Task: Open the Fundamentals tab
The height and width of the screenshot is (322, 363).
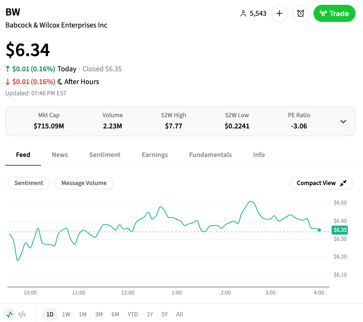Action: pyautogui.click(x=211, y=155)
